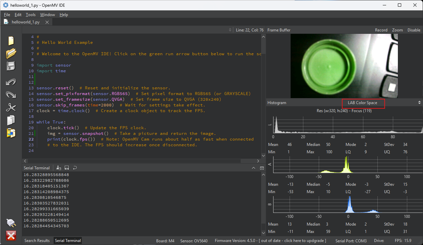Viewport: 423px width, 245px height.
Task: Switch to the Search Results tab
Action: [37, 241]
